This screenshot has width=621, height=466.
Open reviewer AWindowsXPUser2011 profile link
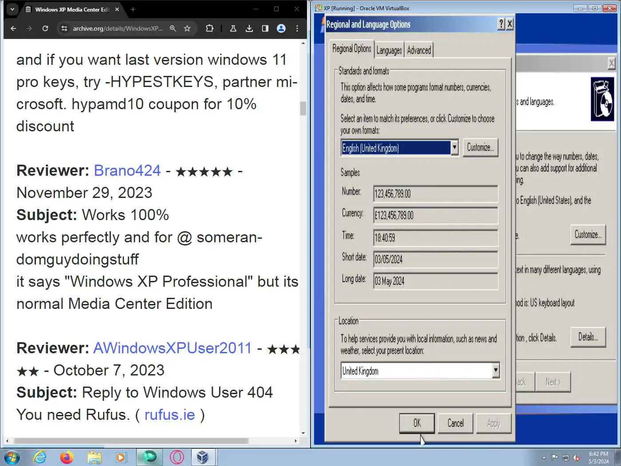coord(173,348)
